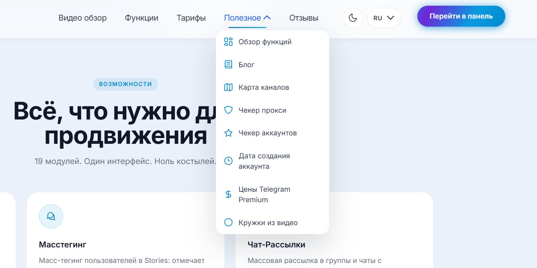Open the Цены Telegram Premium entry

click(x=272, y=194)
